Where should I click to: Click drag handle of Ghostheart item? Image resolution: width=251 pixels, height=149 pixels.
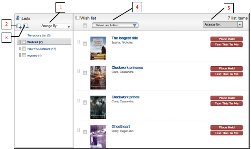point(78,130)
